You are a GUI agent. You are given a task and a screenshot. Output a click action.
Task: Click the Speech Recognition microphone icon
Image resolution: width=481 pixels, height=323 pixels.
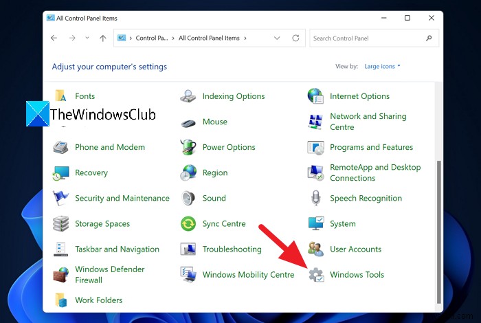click(315, 198)
